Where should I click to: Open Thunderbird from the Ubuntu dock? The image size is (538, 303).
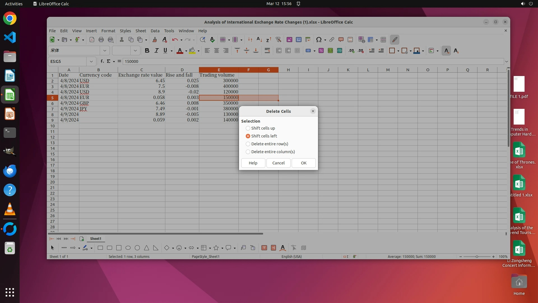(10, 171)
